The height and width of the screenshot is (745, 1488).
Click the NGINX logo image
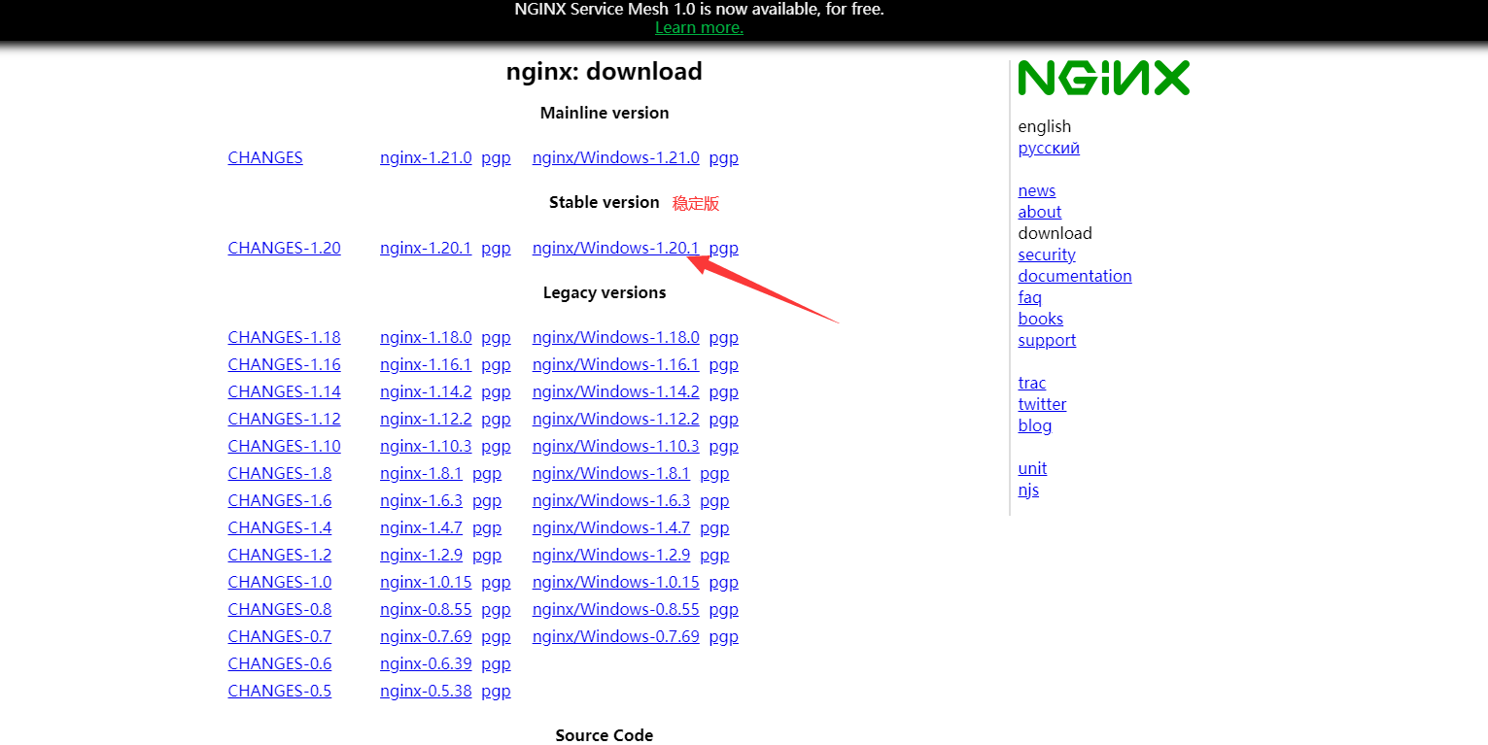1103,78
